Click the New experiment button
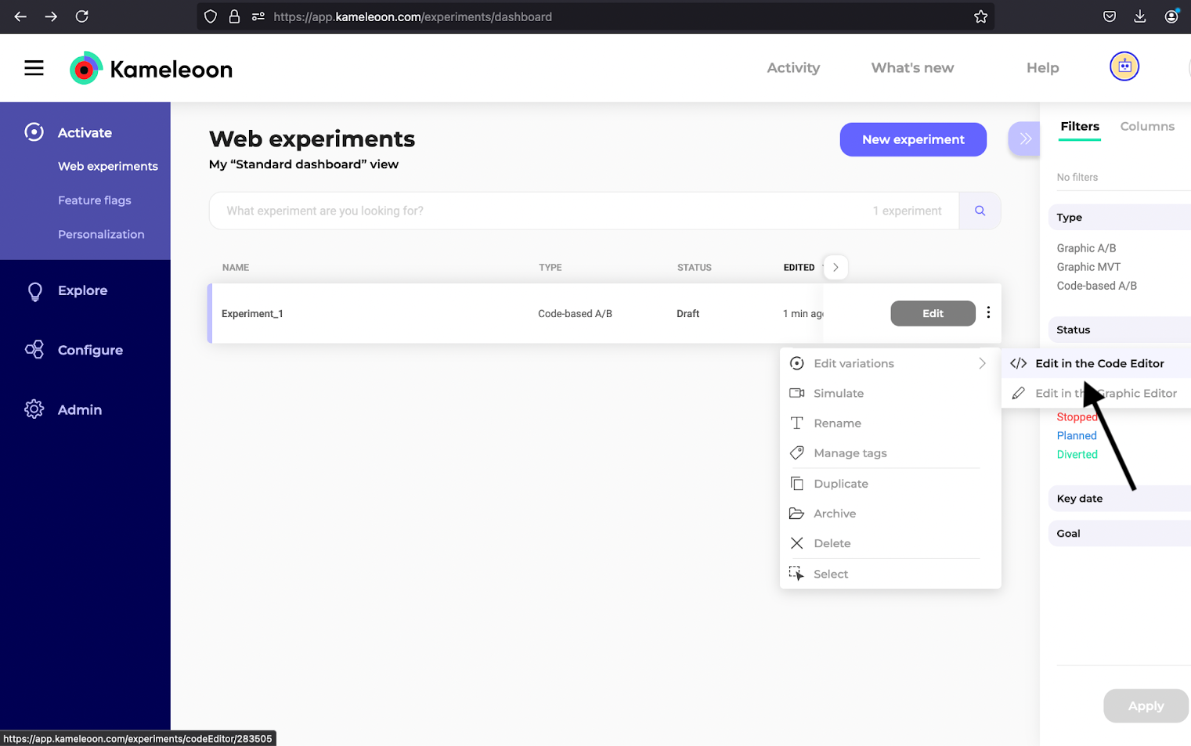1191x746 pixels. click(913, 139)
